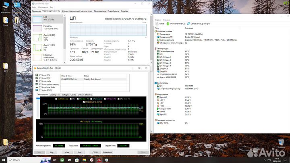Click the Preferences button
Viewport: 290px width, 163px height.
(108, 153)
